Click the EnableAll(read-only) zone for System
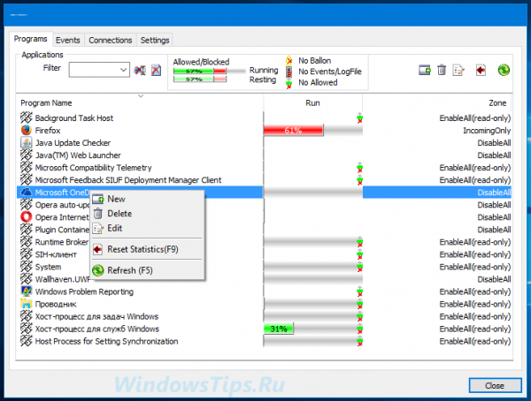Screen dimensions: 531x401 (474, 267)
